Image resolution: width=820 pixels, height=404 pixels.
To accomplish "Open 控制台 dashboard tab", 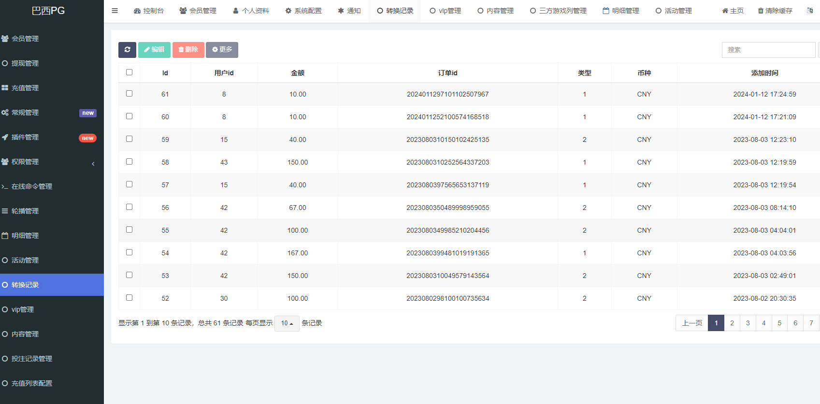I will [148, 11].
